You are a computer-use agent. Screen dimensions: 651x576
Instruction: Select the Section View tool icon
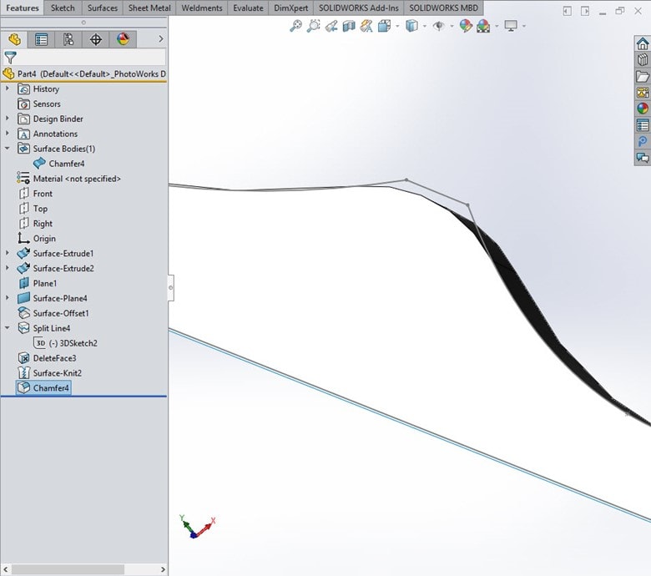[349, 26]
